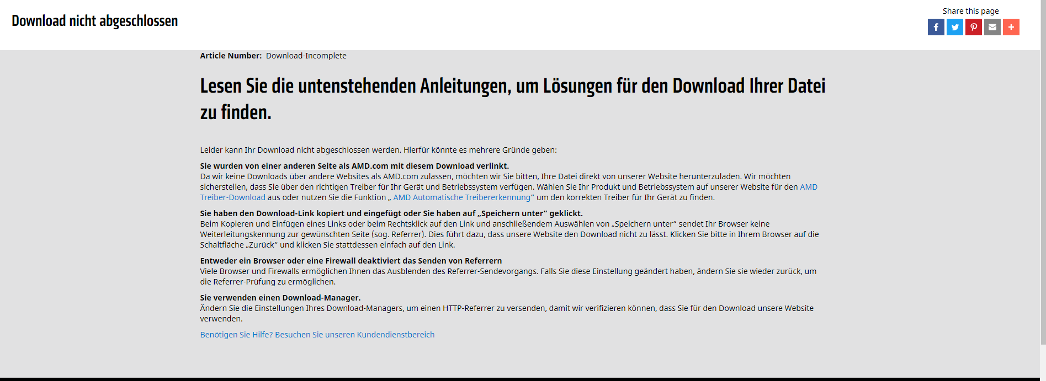Screen dimensions: 1046x381
Task: Click 'Sie wurden von einer anderen Seite' heading
Action: pyautogui.click(x=354, y=166)
